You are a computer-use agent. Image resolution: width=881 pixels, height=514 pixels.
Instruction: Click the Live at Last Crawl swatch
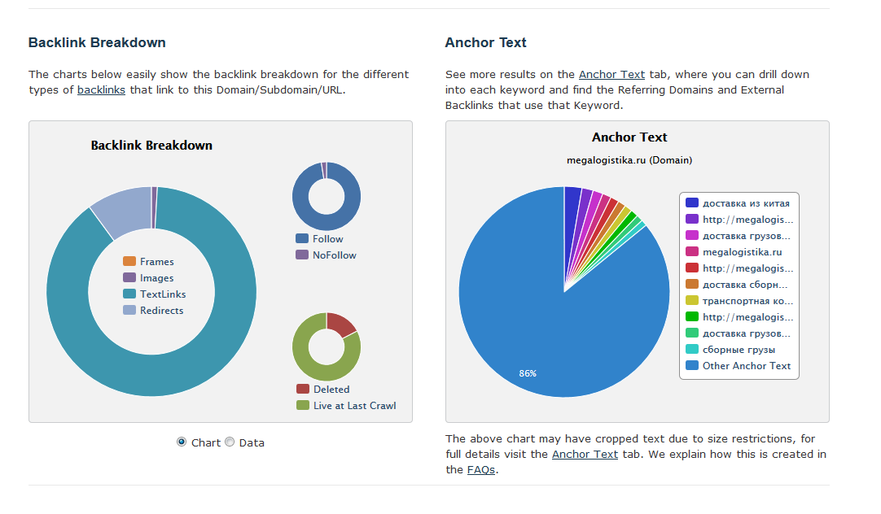click(303, 406)
